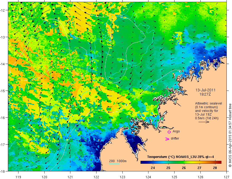Click latitude axis label -13

(x=3, y=37)
